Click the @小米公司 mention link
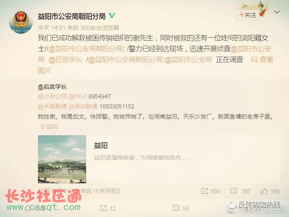The image size is (289, 217). [52, 96]
